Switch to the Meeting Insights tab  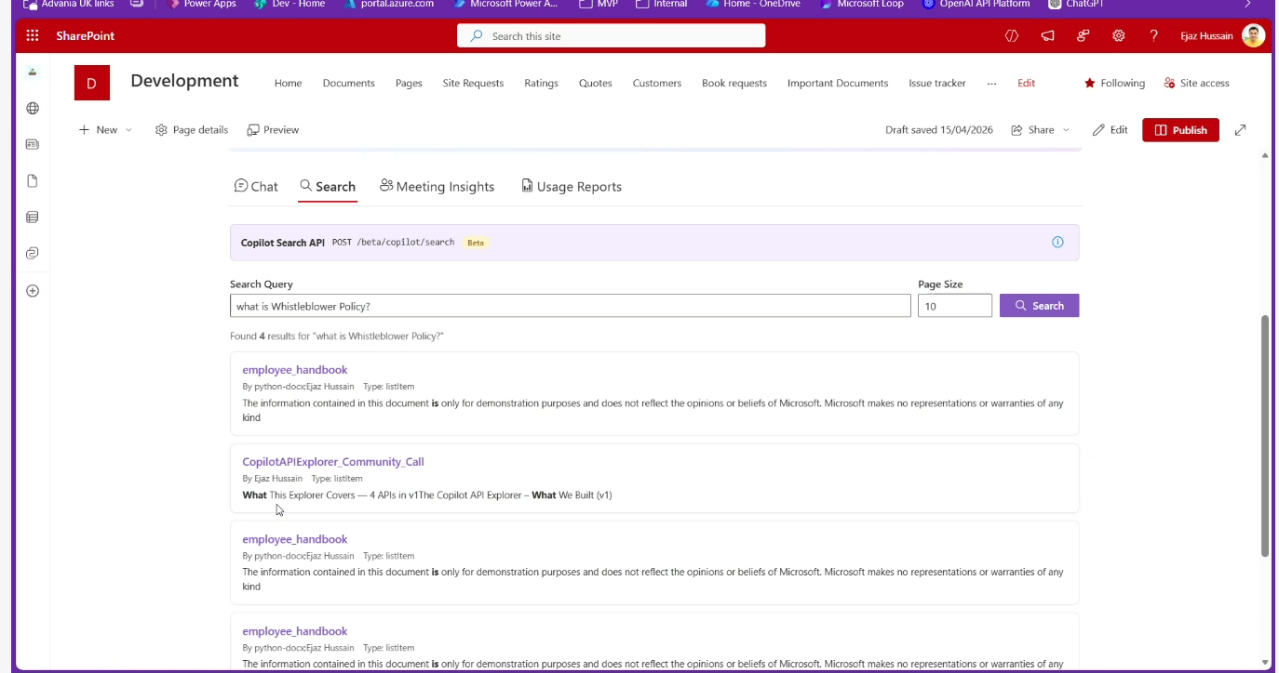click(437, 187)
